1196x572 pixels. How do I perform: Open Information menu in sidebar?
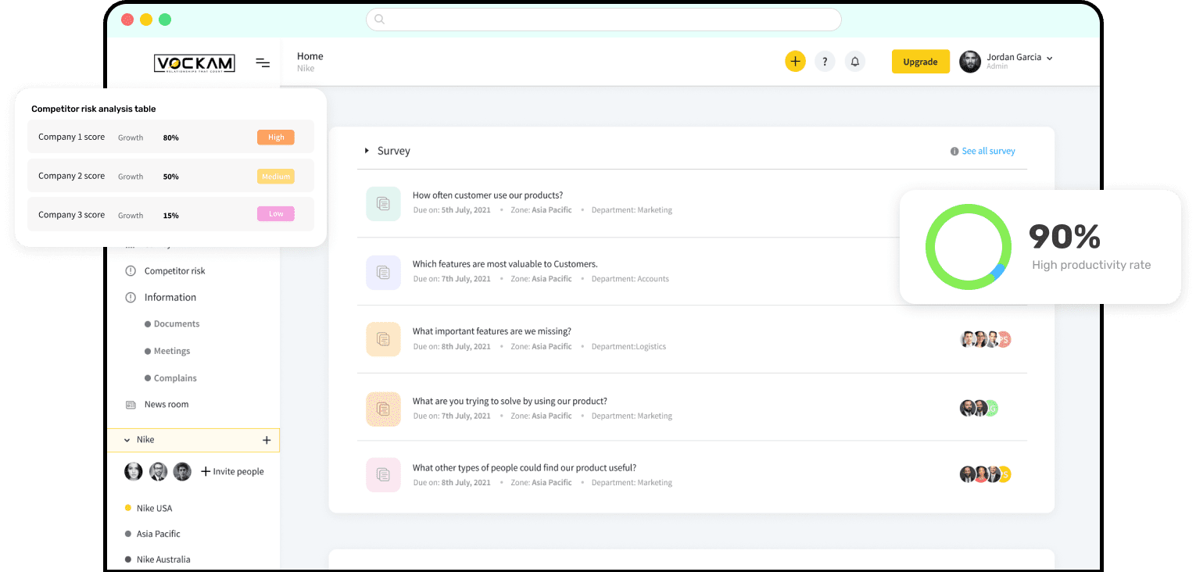click(170, 298)
